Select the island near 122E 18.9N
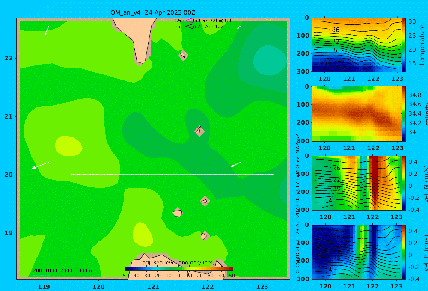Viewport: 428px width, 291px height. click(205, 236)
